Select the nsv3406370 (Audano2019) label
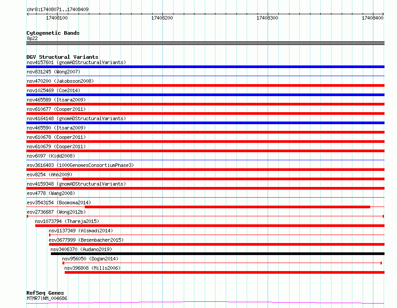The width and height of the screenshot is (397, 308). point(81,249)
